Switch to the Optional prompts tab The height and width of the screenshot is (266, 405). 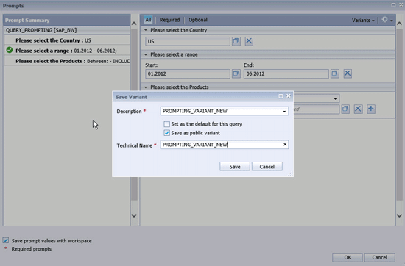[198, 20]
